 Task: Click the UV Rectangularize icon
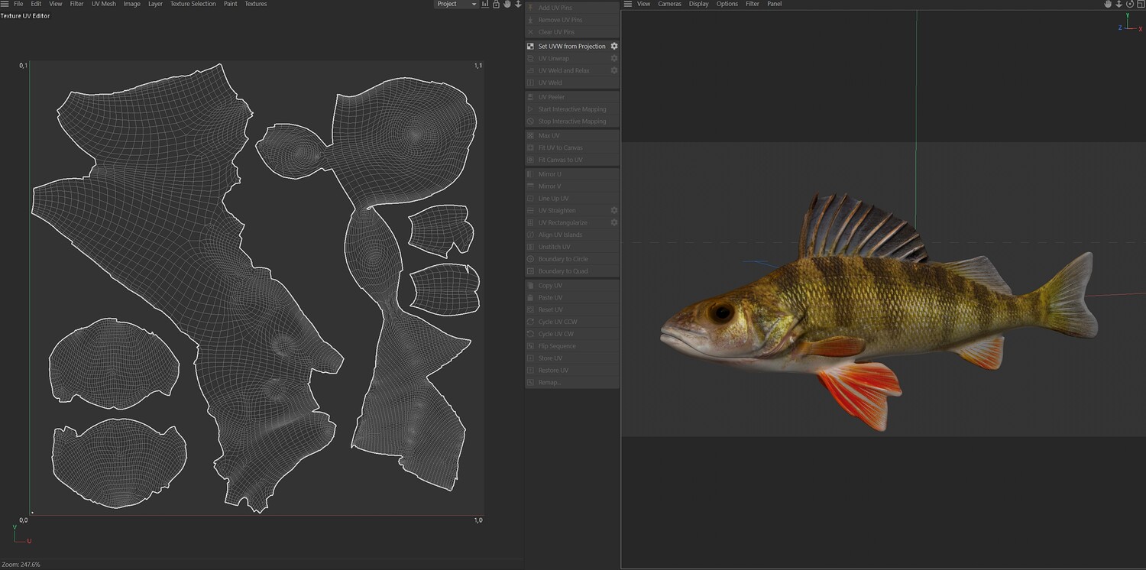tap(530, 223)
